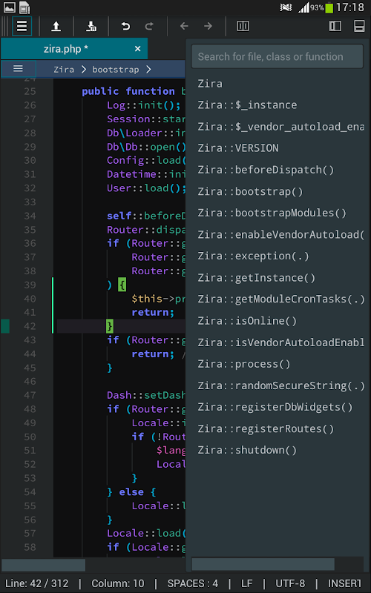Toggle the bottom panel layout icon
Viewport: 371px width, 593px height.
pos(359,26)
